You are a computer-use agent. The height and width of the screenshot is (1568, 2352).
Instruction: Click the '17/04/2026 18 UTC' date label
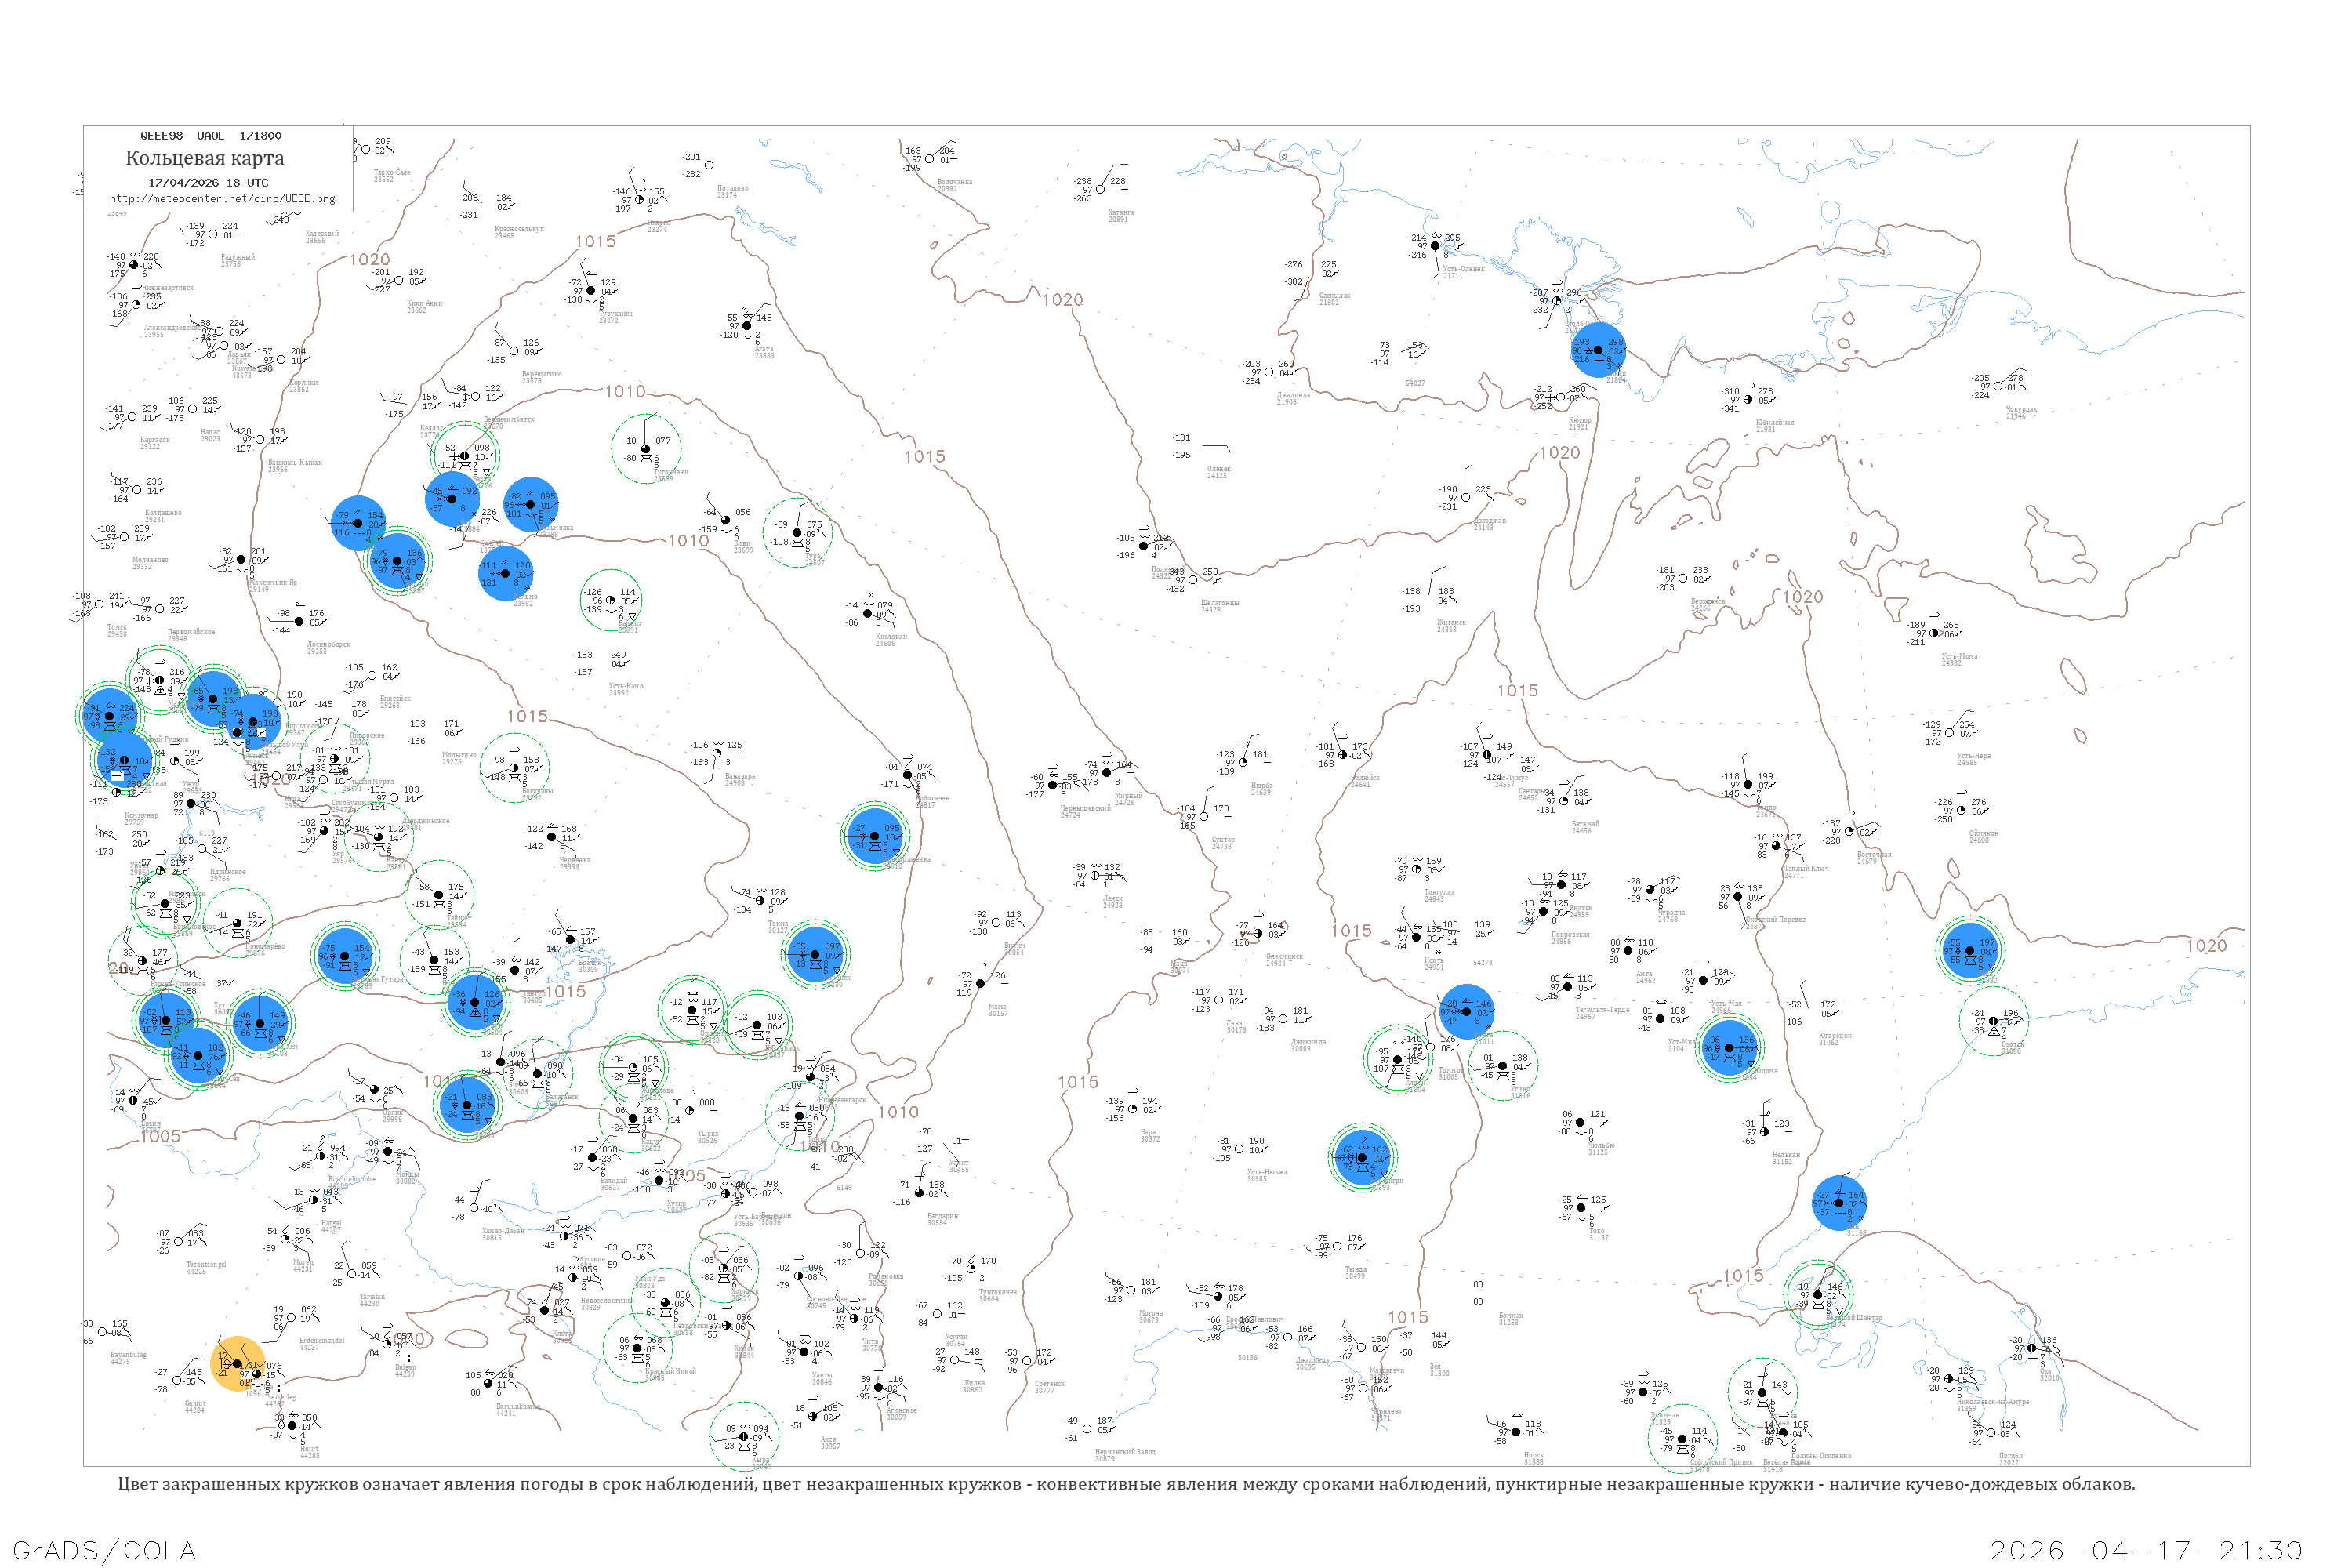pos(208,183)
